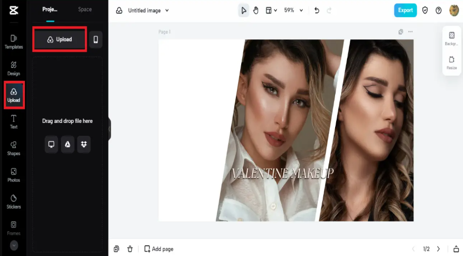Click the cloud save icon

119,10
